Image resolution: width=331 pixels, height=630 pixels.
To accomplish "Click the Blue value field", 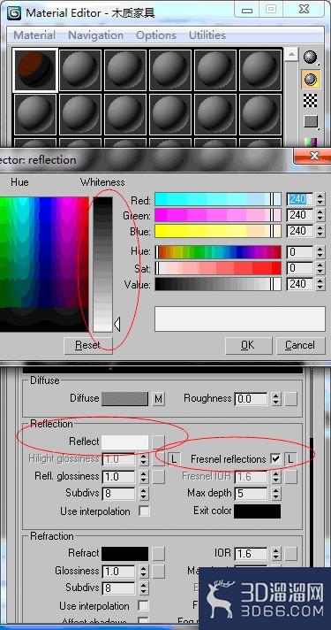I will pyautogui.click(x=300, y=231).
